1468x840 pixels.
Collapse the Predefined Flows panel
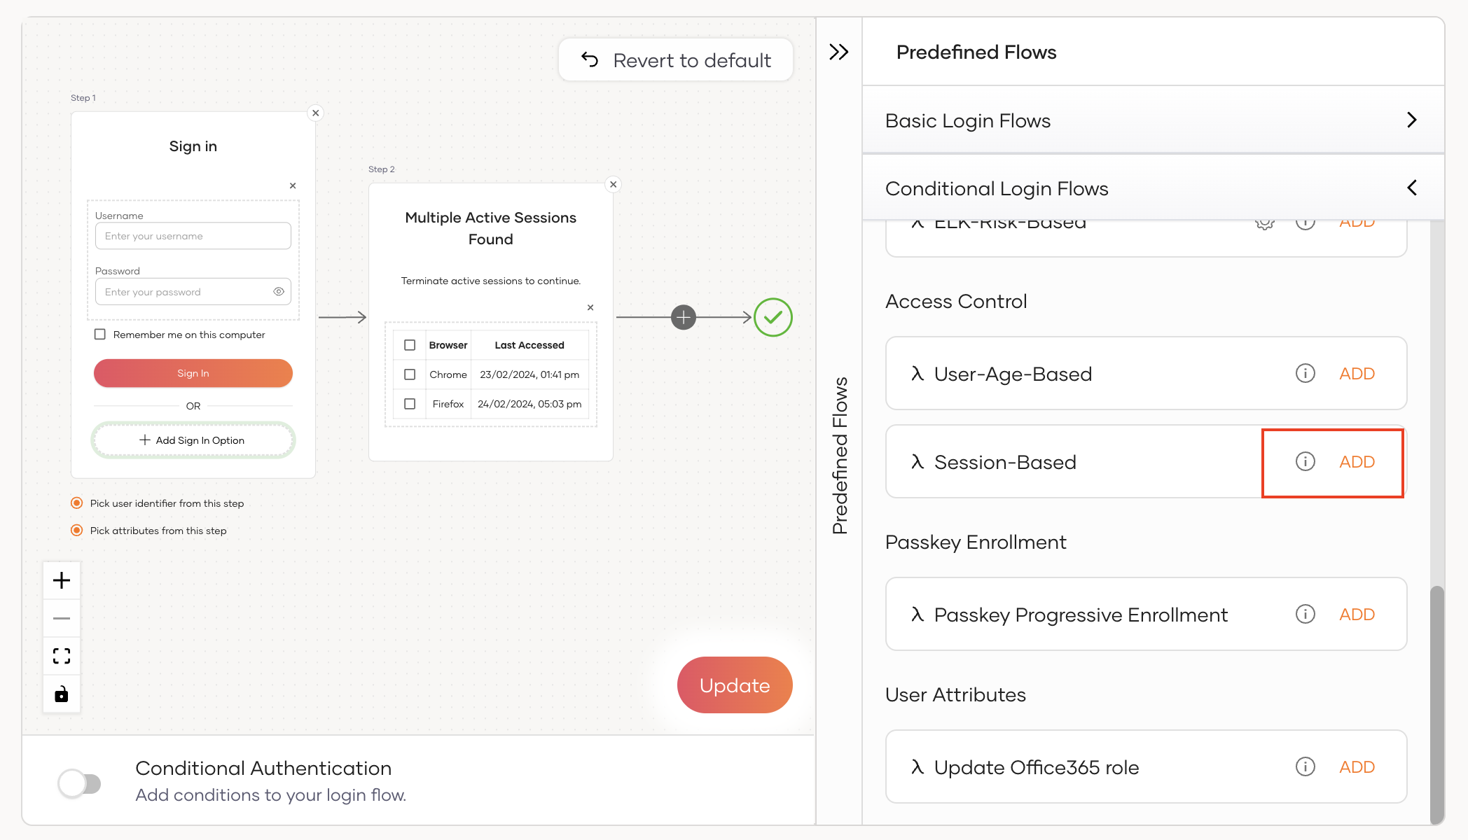[838, 51]
